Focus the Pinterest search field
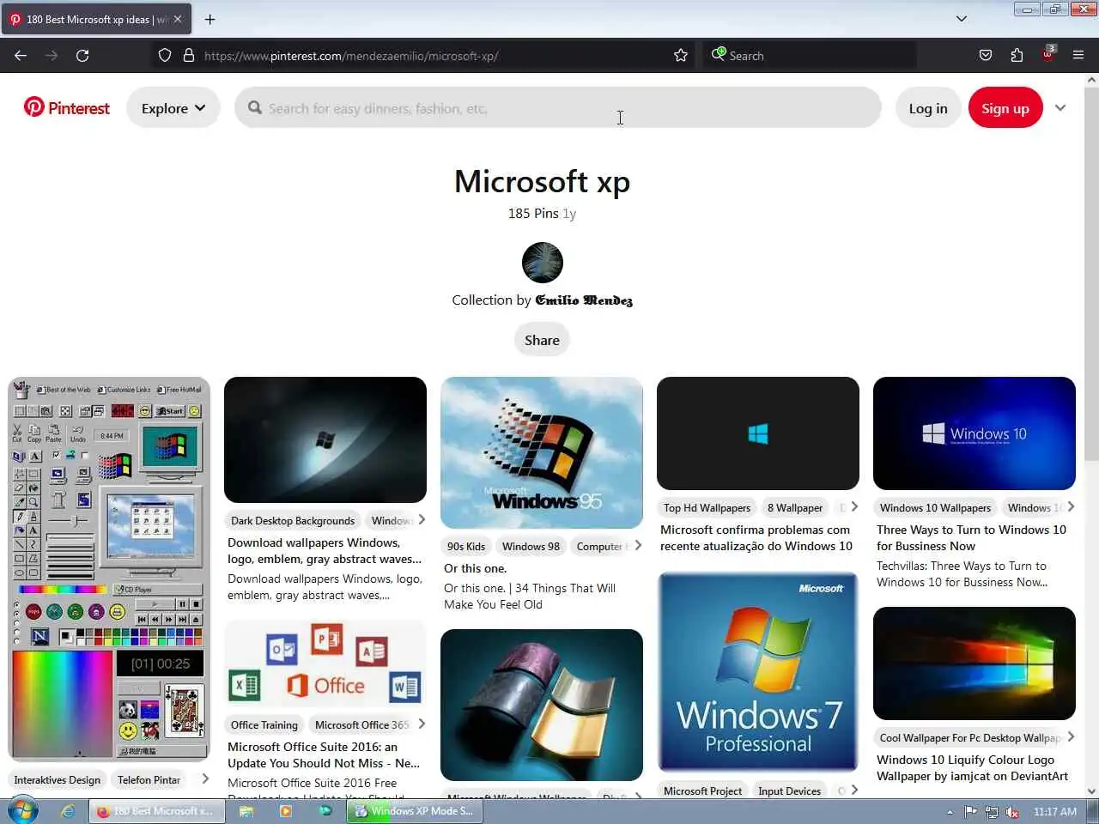The height and width of the screenshot is (824, 1099). [x=558, y=108]
